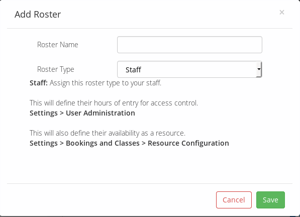
Task: Select the Staff value shown in Roster Type
Action: [133, 70]
